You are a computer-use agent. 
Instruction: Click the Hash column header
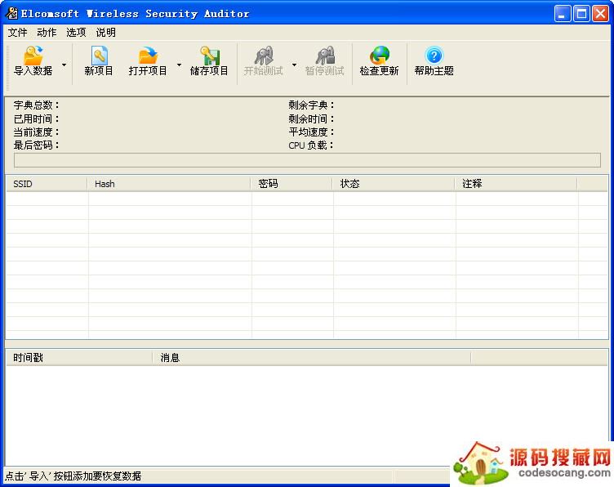click(168, 184)
